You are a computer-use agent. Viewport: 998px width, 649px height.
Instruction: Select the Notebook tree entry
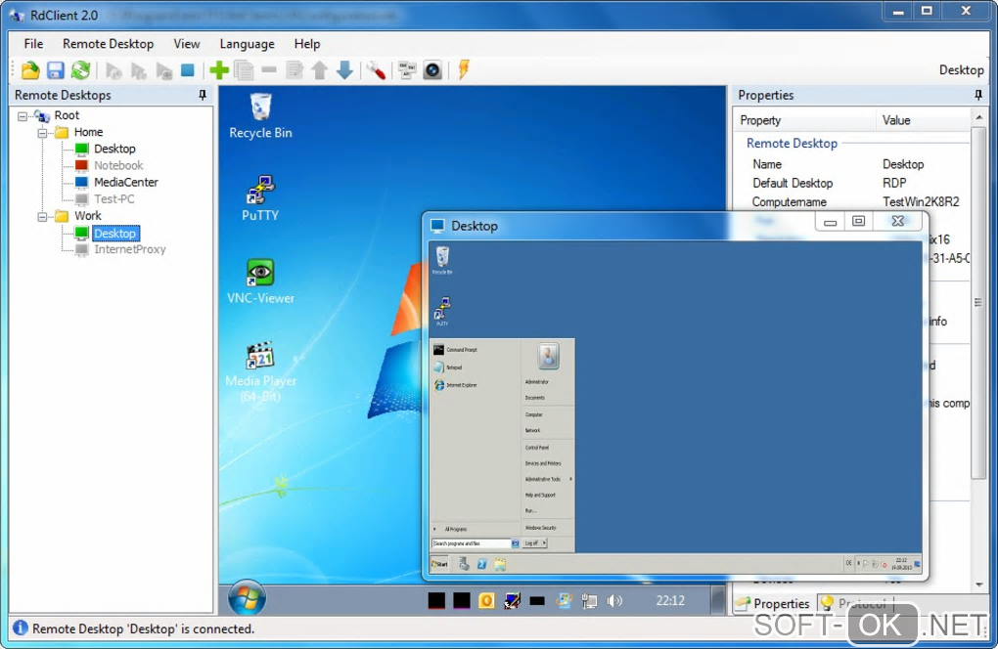(x=118, y=165)
